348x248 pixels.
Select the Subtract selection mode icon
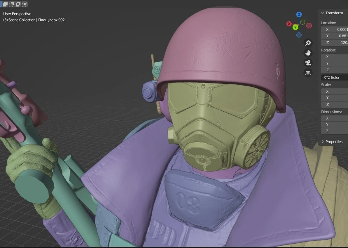coord(12,4)
